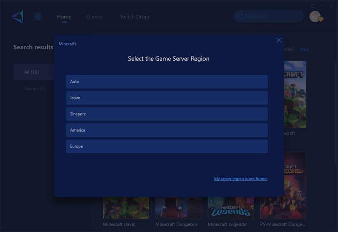The width and height of the screenshot is (338, 232).
Task: Open 'My server region is not found' link
Action: coord(241,178)
